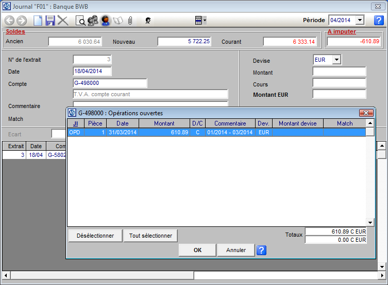The image size is (388, 285).
Task: Click the delete X icon in toolbar
Action: point(63,21)
